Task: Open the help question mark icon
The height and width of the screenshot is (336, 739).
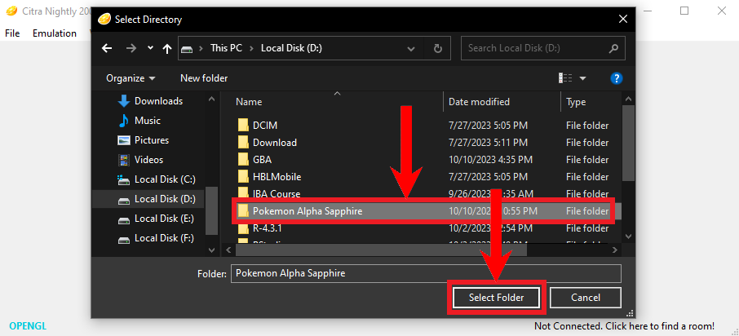Action: click(x=617, y=78)
